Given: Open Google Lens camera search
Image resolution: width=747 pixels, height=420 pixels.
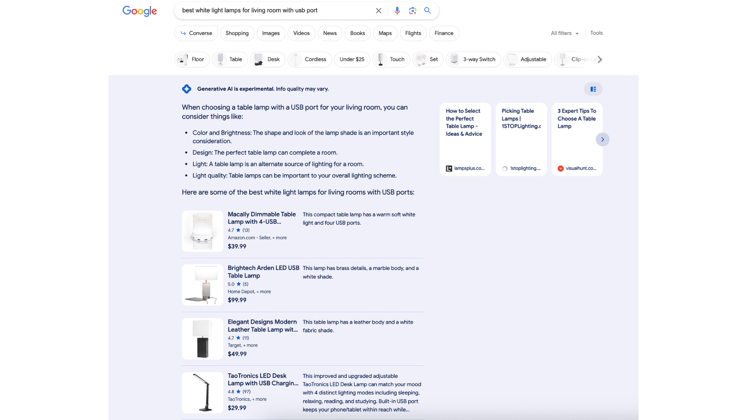Looking at the screenshot, I should [412, 10].
